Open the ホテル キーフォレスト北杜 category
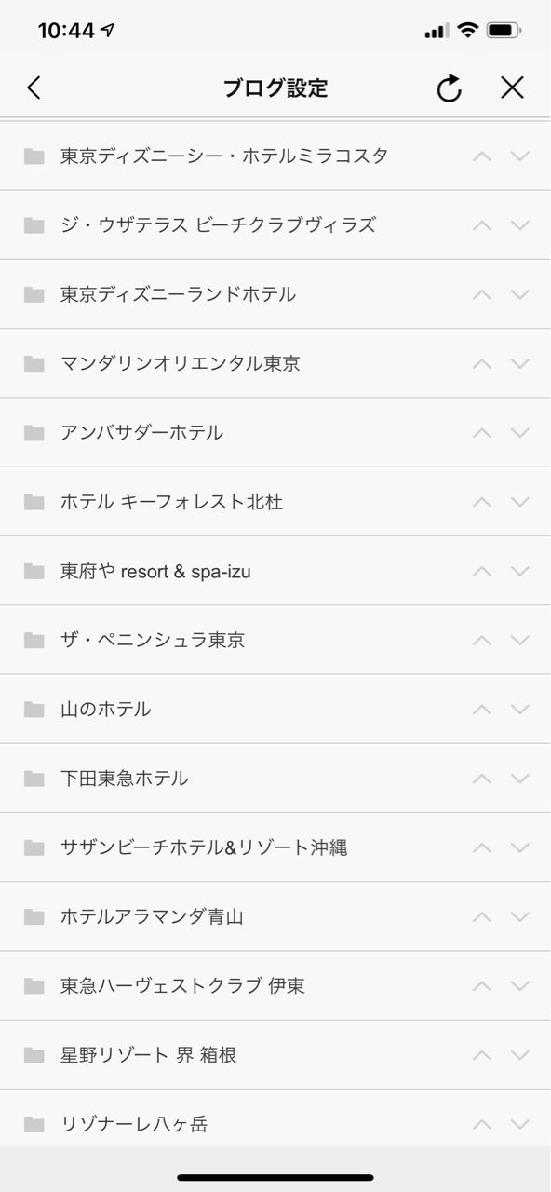This screenshot has width=551, height=1192. pyautogui.click(x=171, y=502)
